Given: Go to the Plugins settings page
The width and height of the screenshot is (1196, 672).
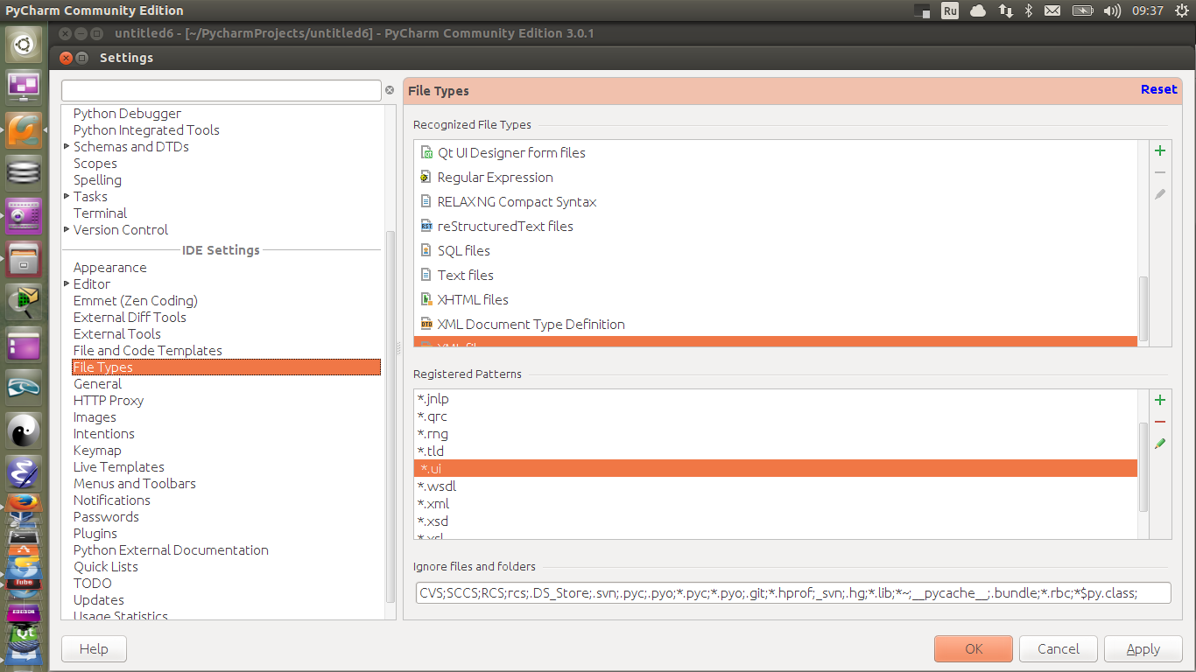Looking at the screenshot, I should coord(95,534).
